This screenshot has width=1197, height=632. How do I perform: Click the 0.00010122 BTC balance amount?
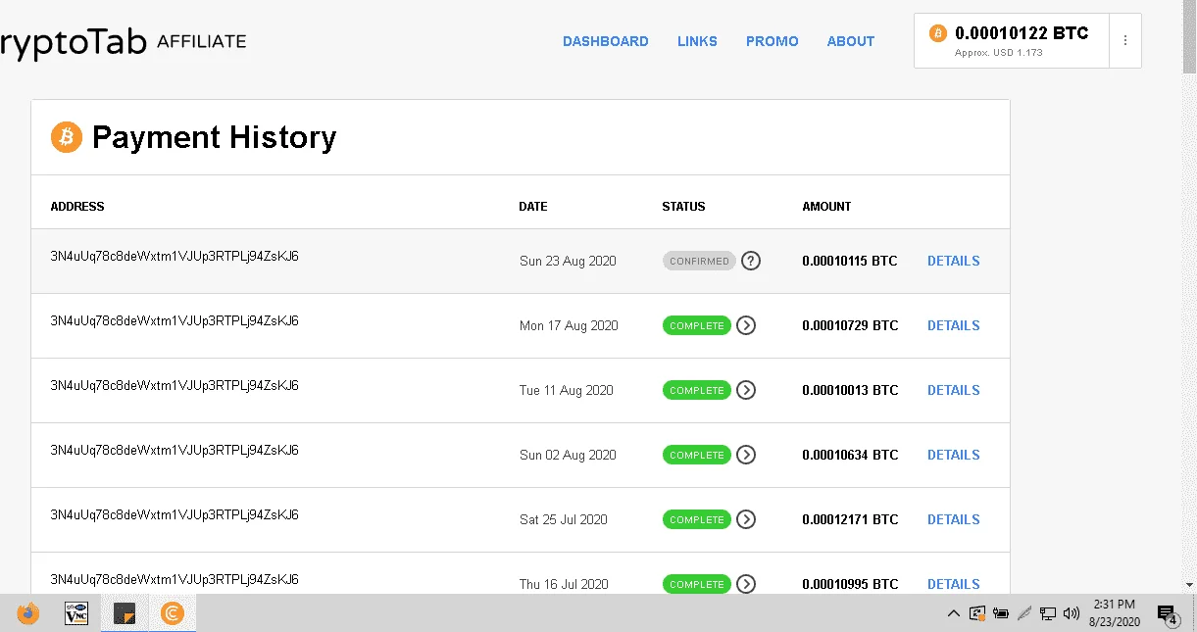[x=1022, y=33]
